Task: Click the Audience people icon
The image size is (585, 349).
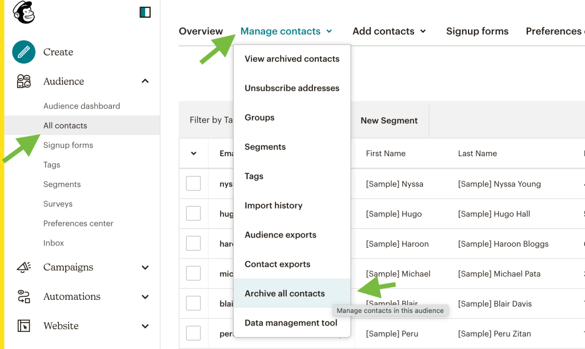Action: (x=23, y=81)
